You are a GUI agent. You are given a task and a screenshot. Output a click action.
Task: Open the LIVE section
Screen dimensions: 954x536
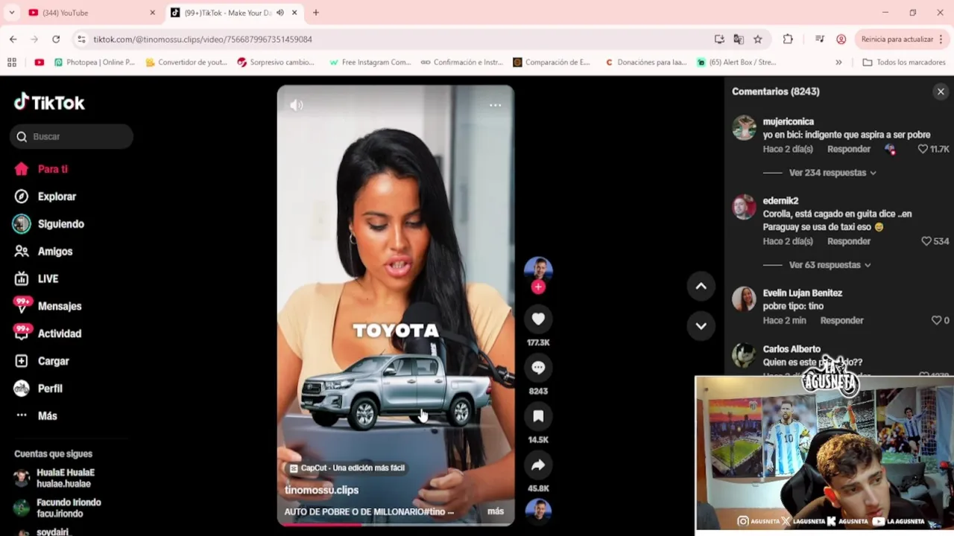coord(37,278)
